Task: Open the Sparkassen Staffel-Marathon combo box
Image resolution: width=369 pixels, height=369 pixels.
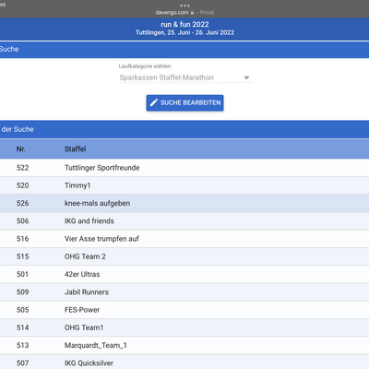Action: click(185, 77)
